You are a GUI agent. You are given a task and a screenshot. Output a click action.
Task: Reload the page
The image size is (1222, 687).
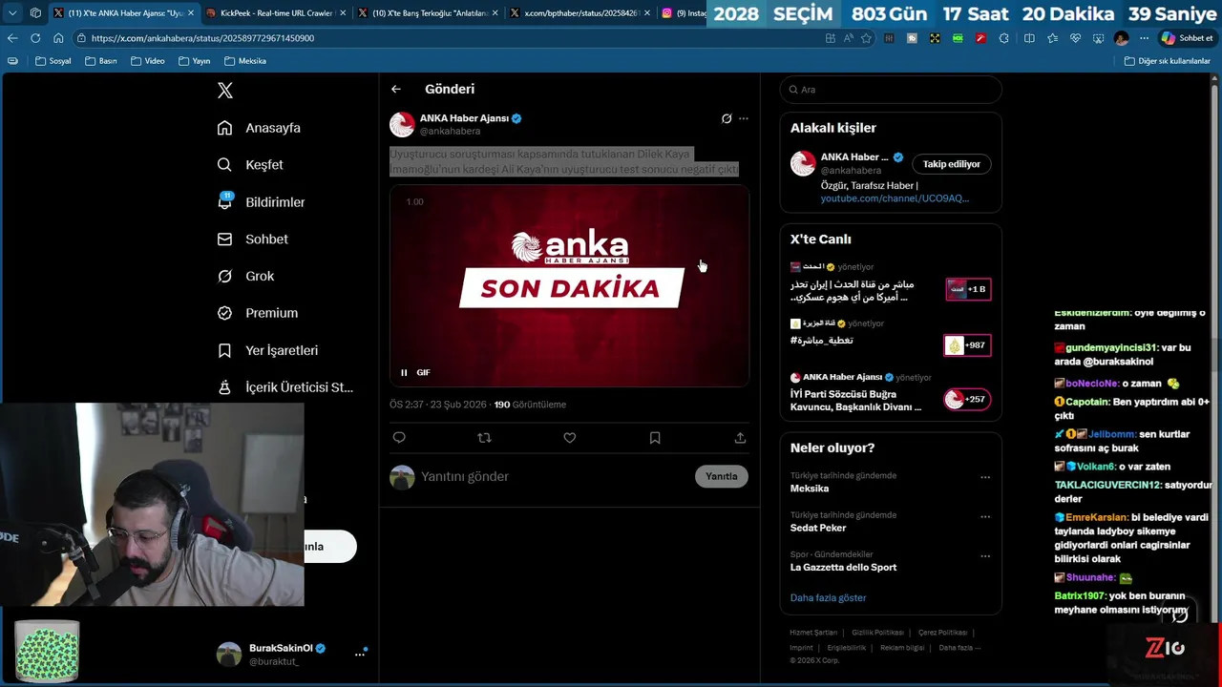[35, 38]
